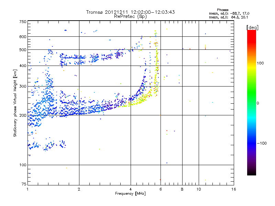Viewport: 275px width, 206px height.
Task: Click the plot title "Tromsø 20121211 12:02:00-12:03:43"
Action: coord(130,12)
